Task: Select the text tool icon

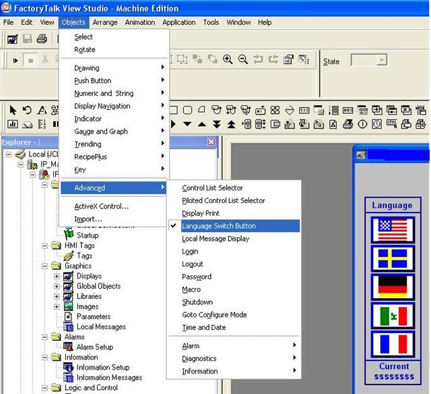Action: 42,110
